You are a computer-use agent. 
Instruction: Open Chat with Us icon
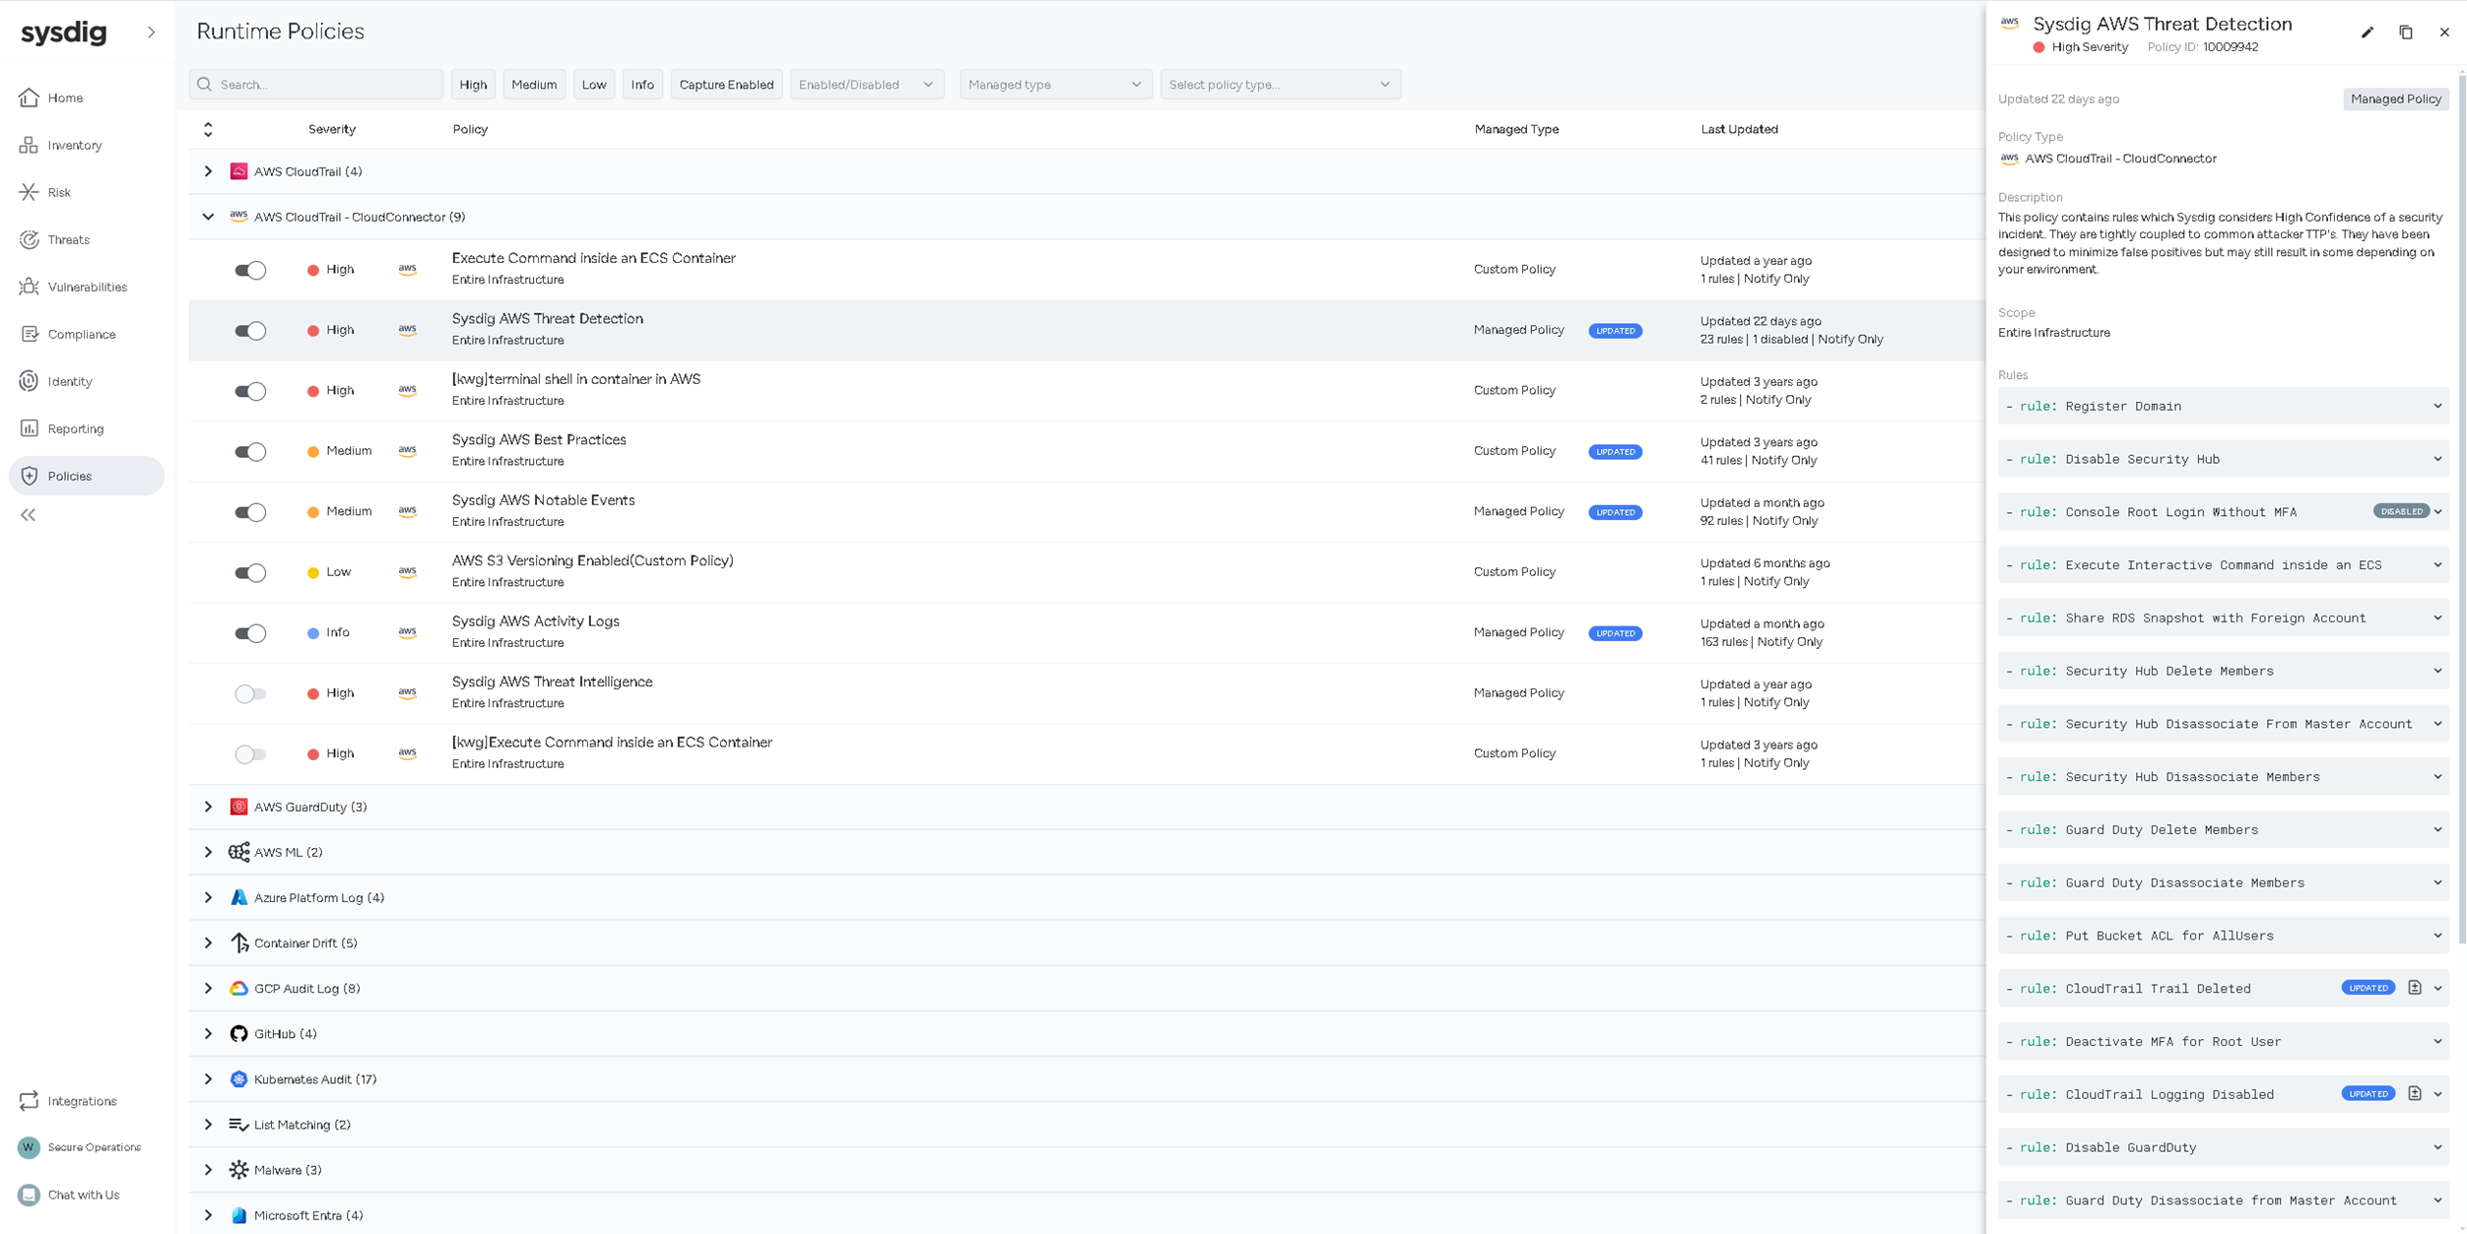(30, 1195)
